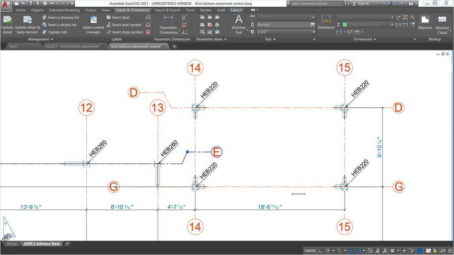This screenshot has height=255, width=454.
Task: Click the Undo arrow in quick access toolbar
Action: [52, 4]
